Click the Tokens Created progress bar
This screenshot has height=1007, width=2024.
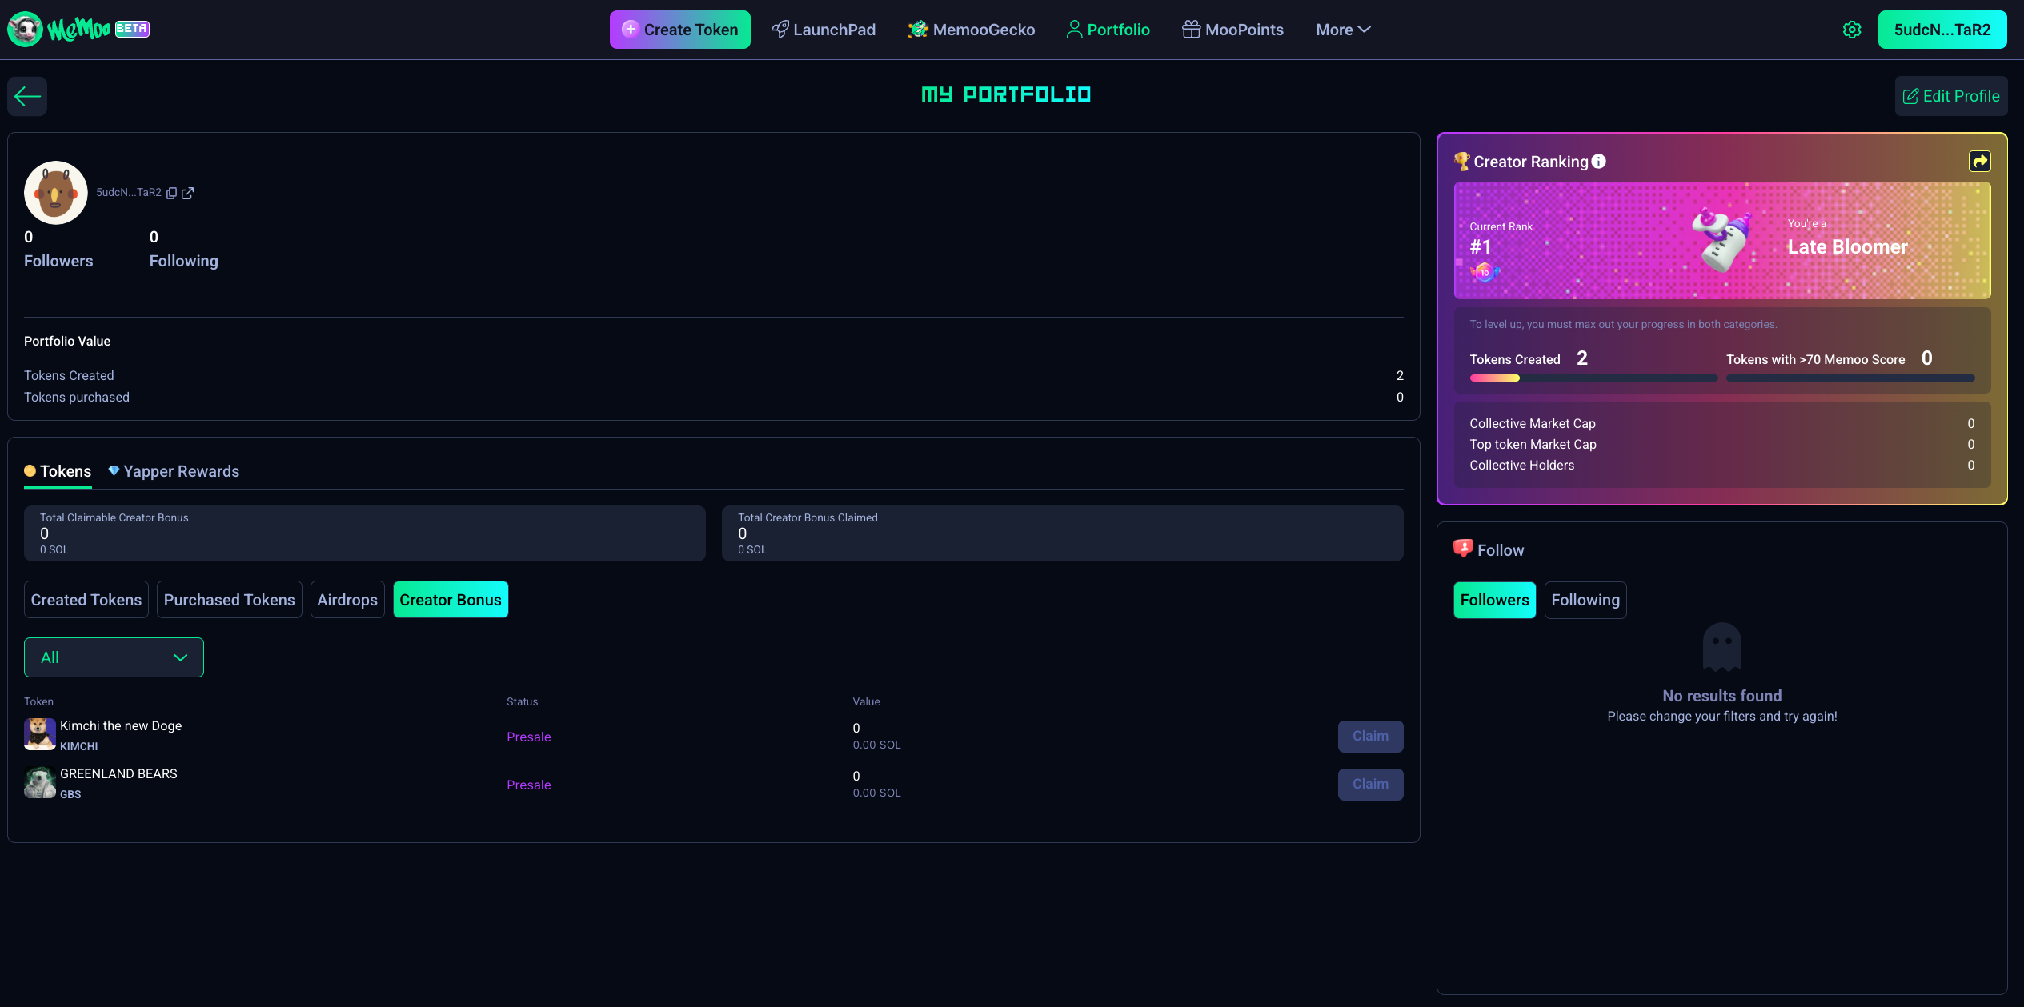point(1593,378)
